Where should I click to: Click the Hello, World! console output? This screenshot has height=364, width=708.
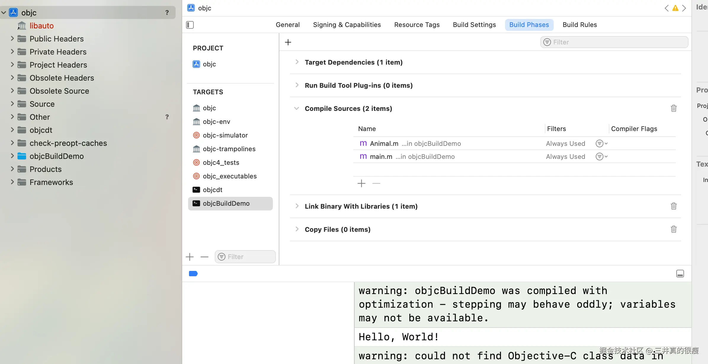coord(398,337)
